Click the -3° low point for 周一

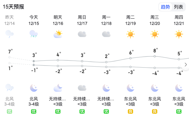[106, 67]
